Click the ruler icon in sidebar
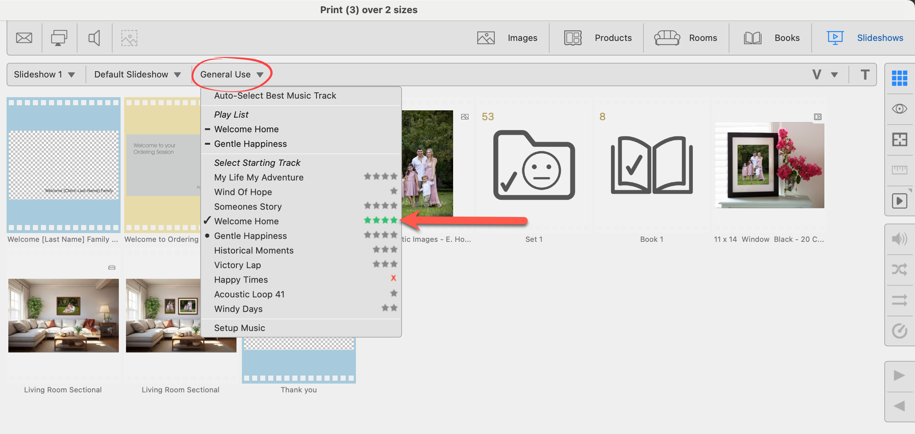The image size is (915, 434). click(x=899, y=170)
